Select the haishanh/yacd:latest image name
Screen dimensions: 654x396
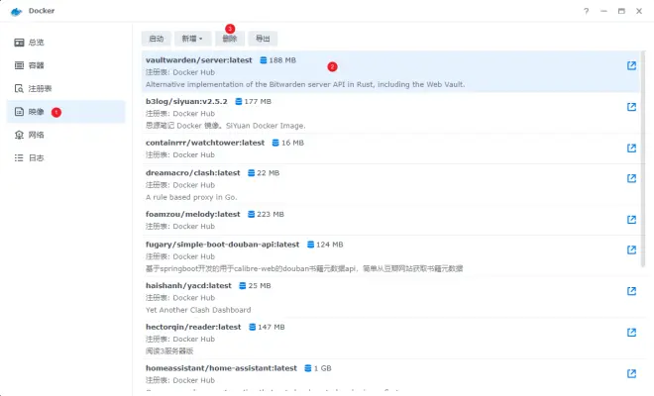tap(188, 285)
